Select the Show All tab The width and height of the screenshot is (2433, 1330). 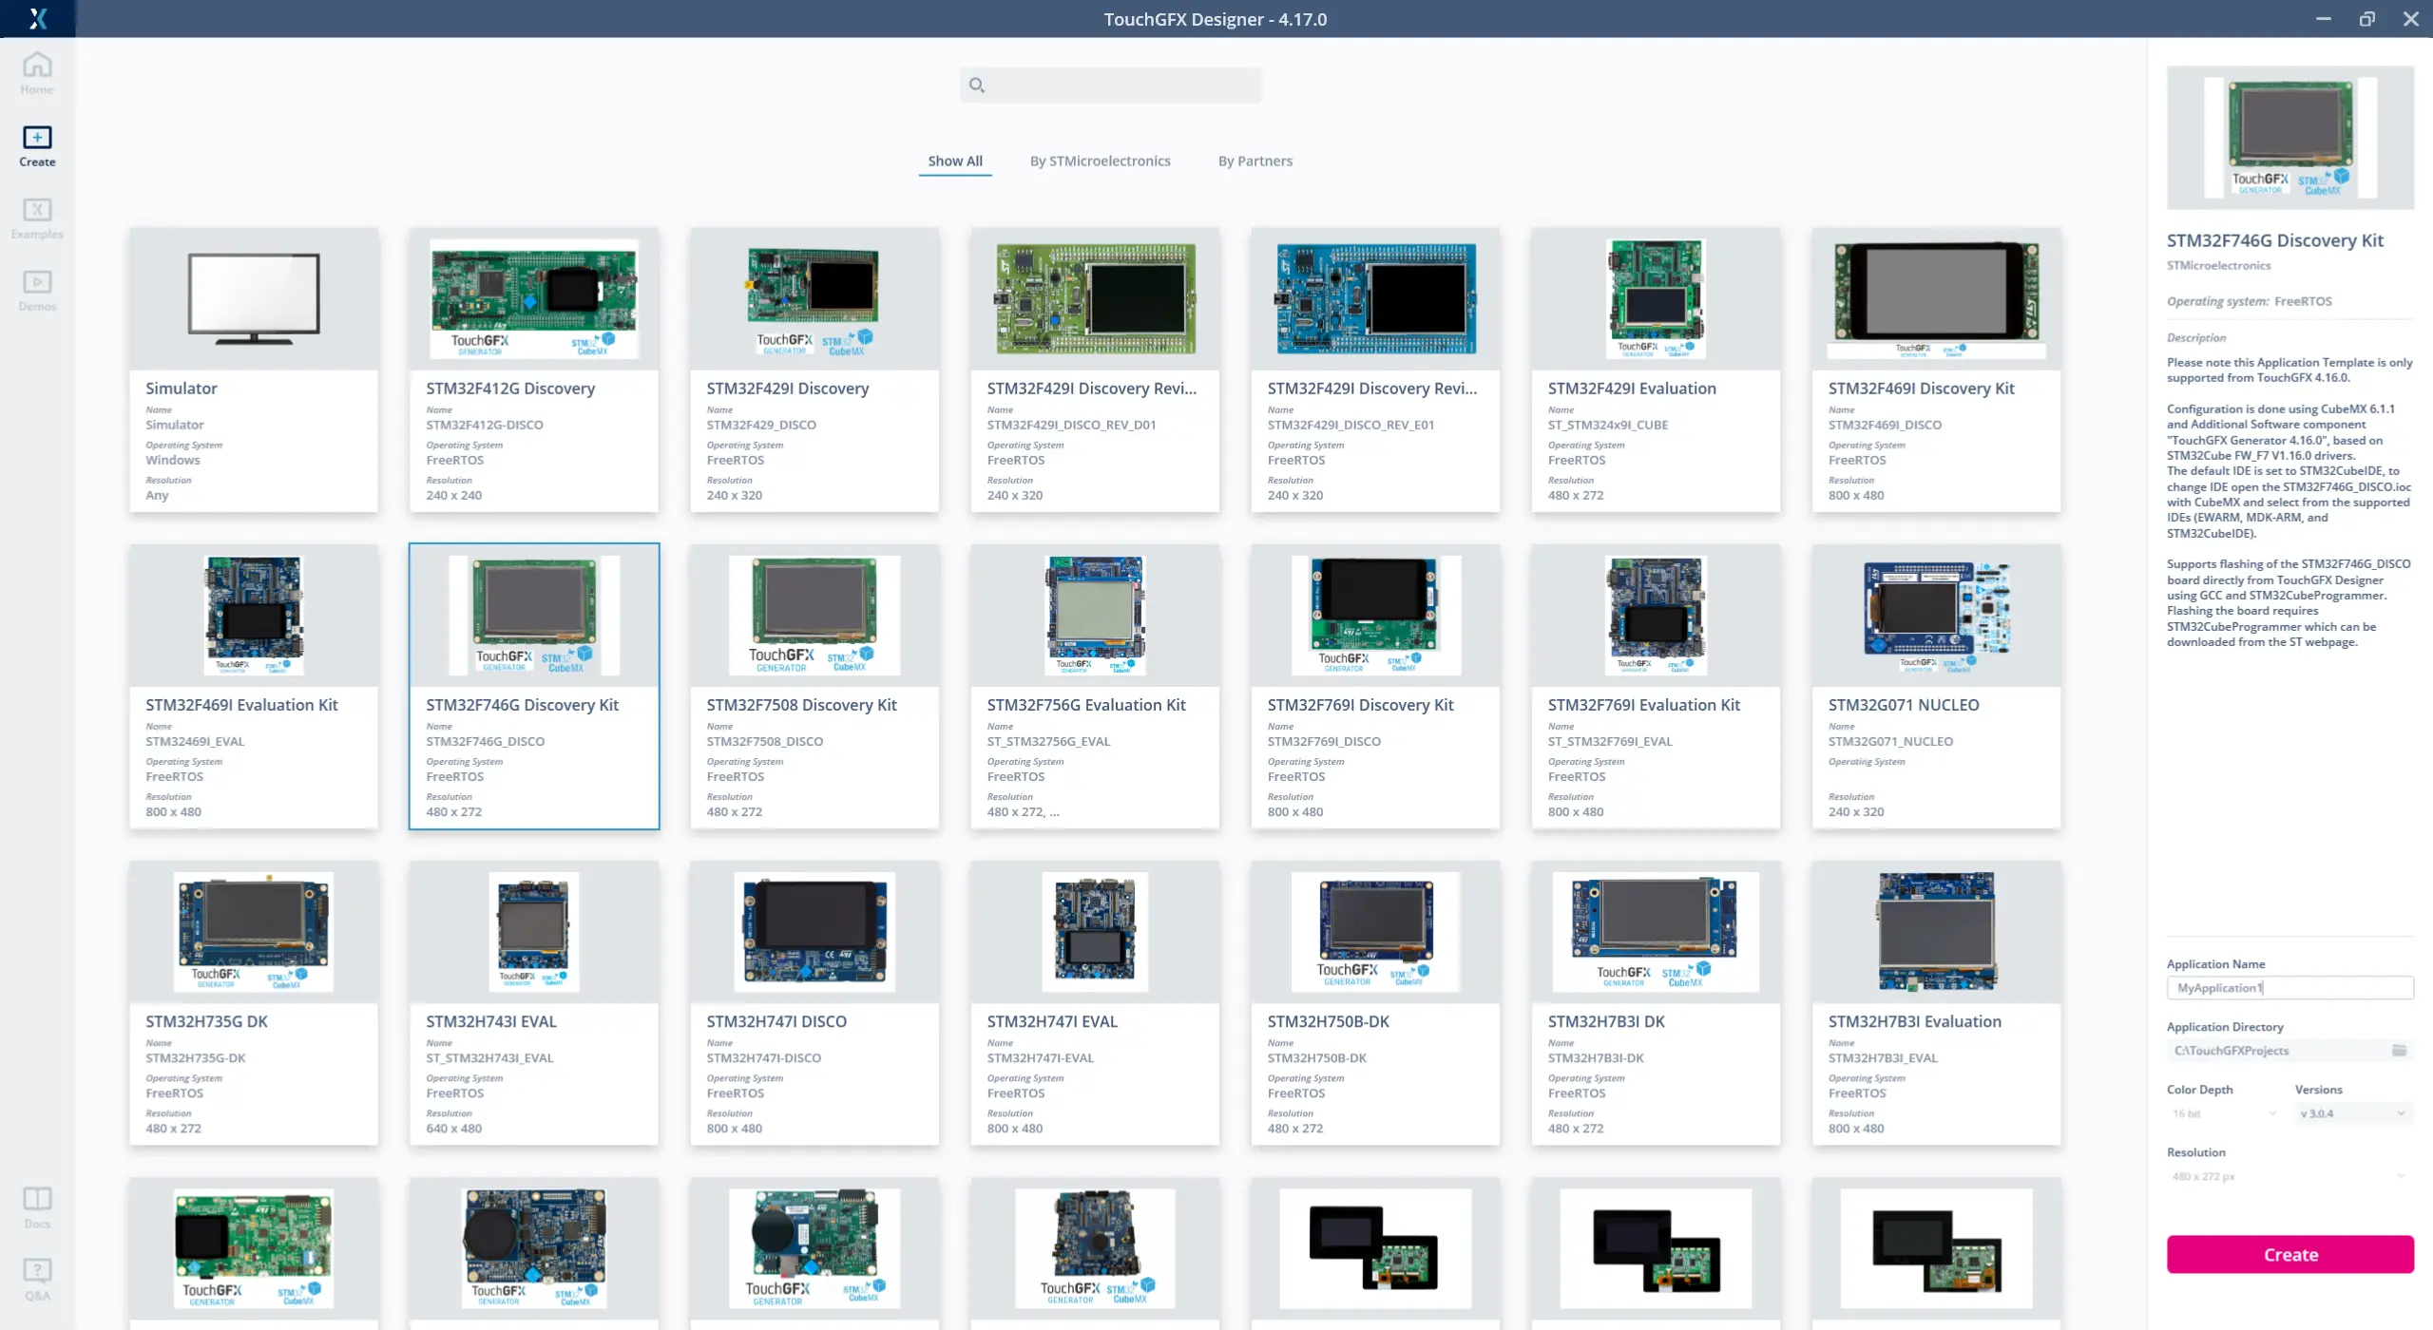[954, 161]
